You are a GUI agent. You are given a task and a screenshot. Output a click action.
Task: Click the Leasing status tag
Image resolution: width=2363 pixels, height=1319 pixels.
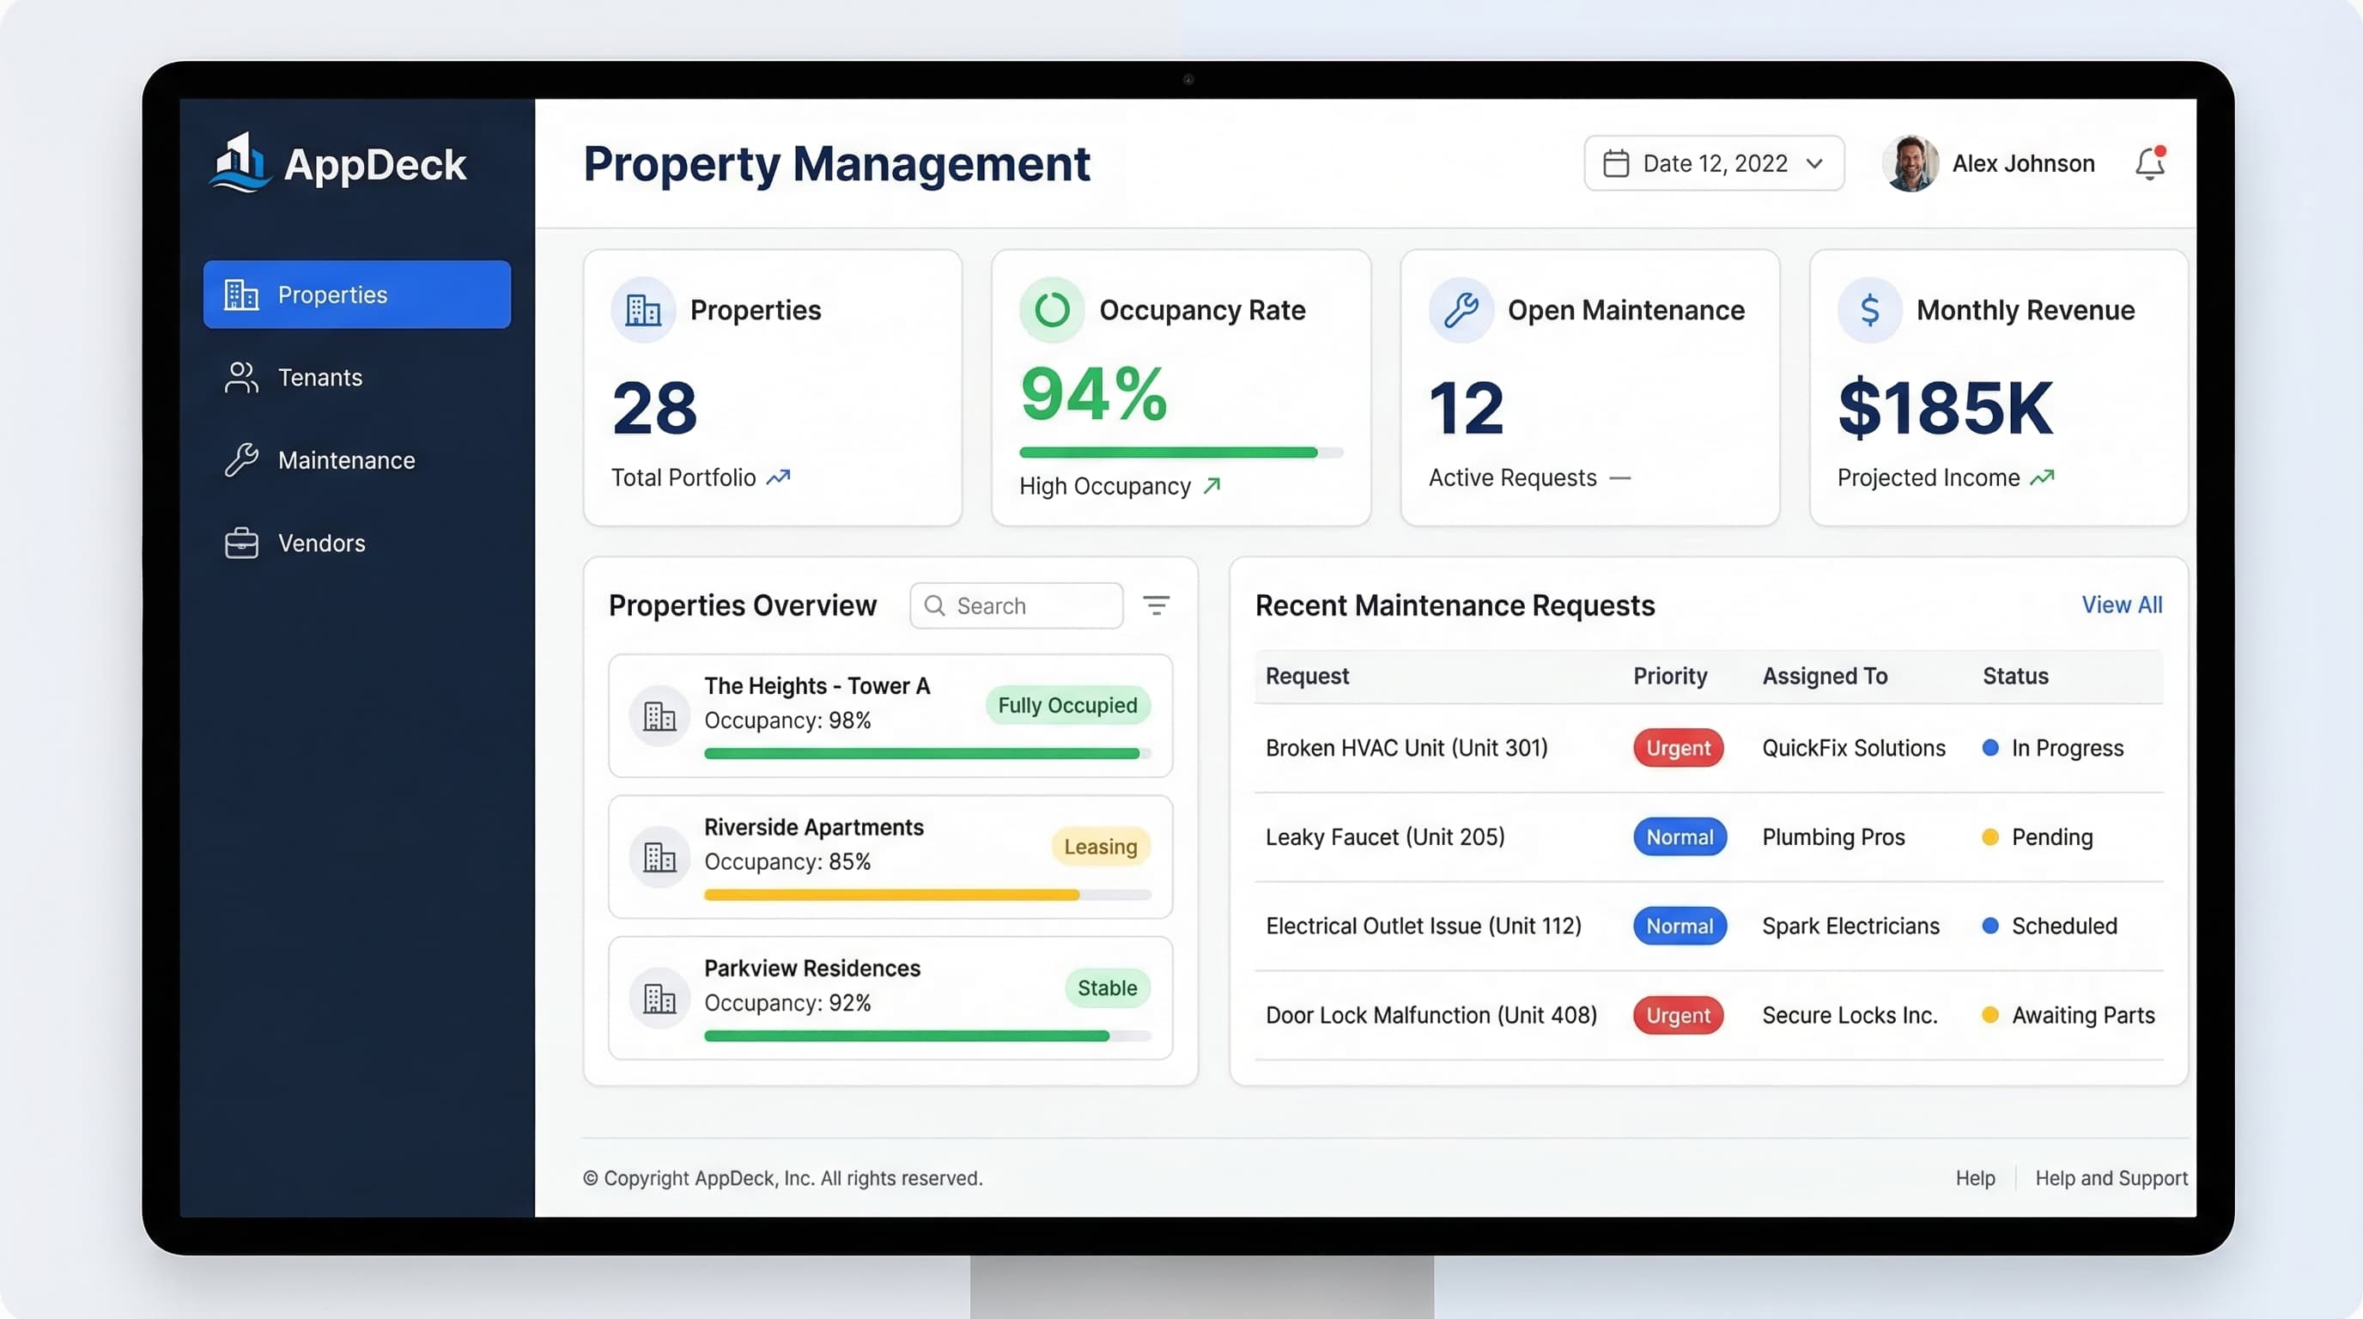(x=1101, y=846)
